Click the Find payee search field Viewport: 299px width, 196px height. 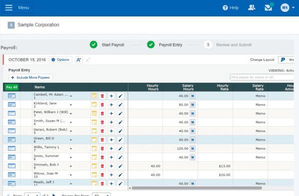pos(262,77)
